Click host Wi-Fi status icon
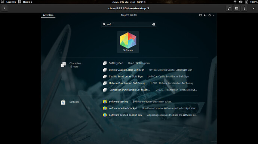 [235, 2]
